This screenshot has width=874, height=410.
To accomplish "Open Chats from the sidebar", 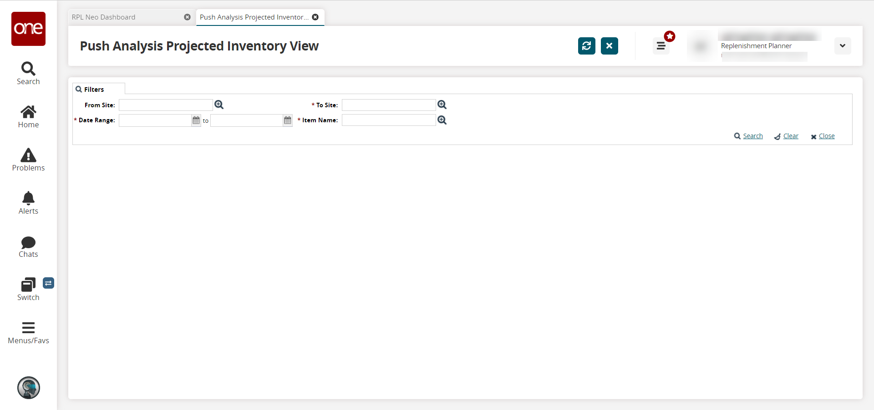I will click(28, 247).
